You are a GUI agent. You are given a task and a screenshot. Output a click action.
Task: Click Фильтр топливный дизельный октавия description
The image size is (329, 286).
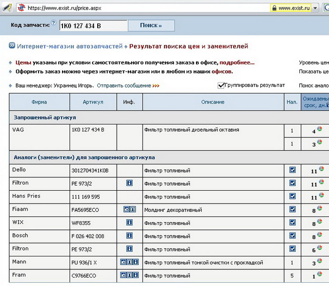(x=192, y=130)
